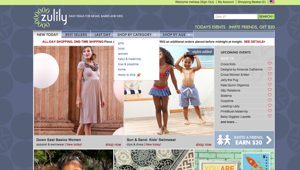Toggle the G&J Relations heart icon

pyautogui.click(x=270, y=89)
